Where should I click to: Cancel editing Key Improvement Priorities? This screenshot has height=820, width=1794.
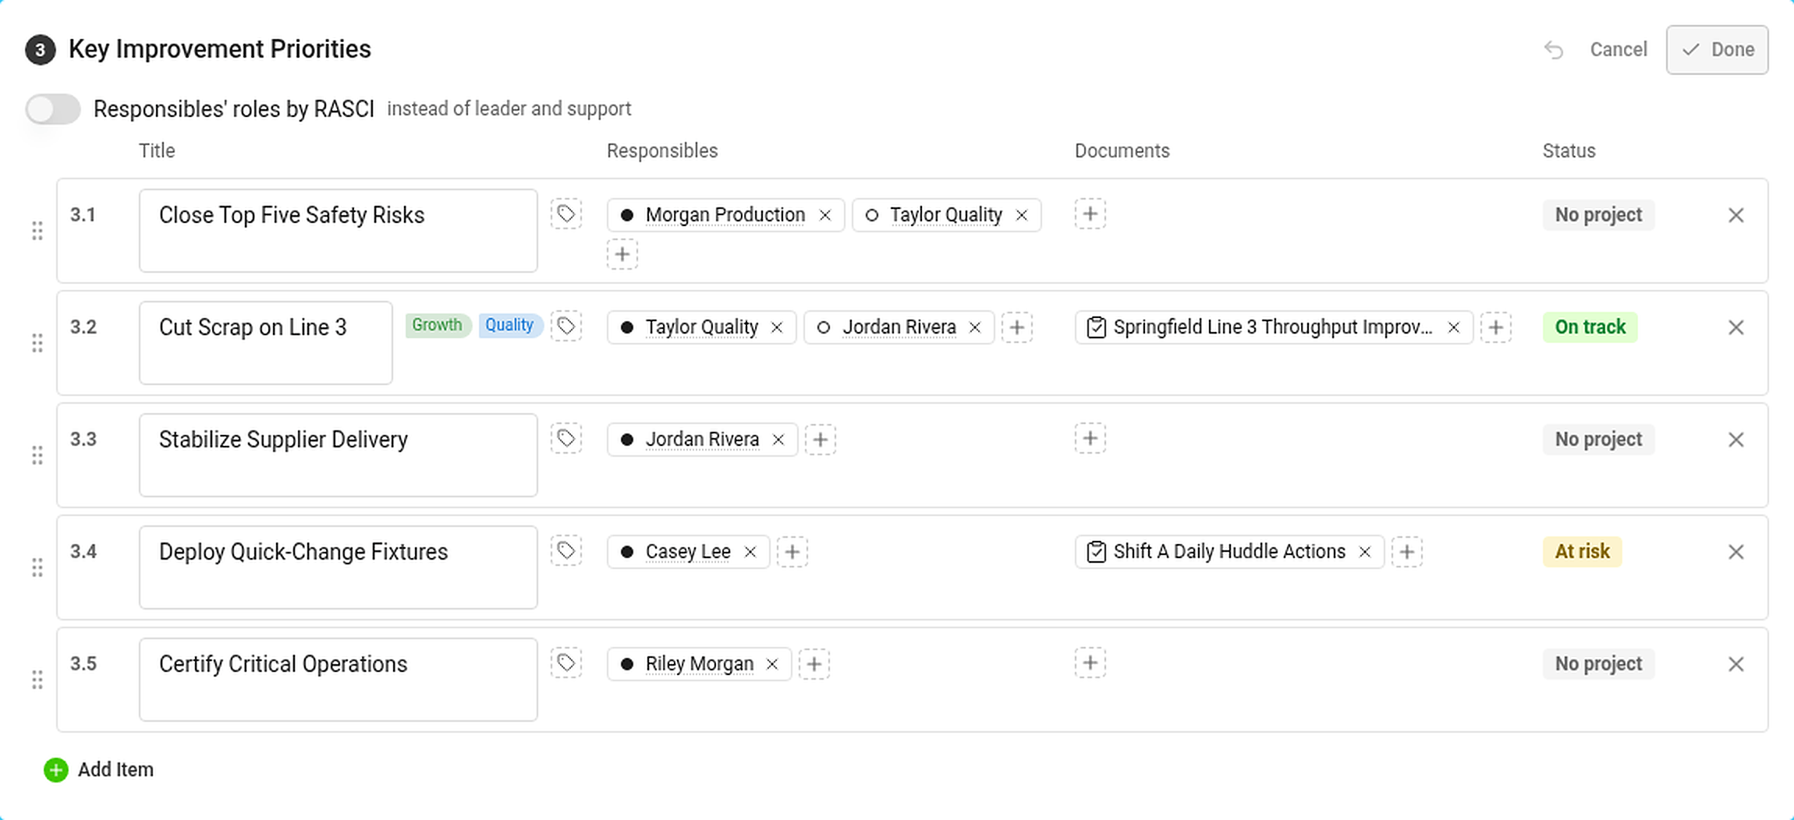tap(1618, 50)
